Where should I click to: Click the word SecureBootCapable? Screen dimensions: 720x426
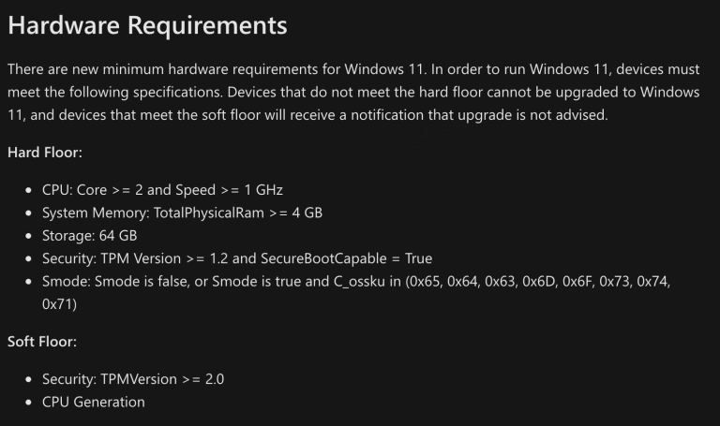tap(323, 258)
